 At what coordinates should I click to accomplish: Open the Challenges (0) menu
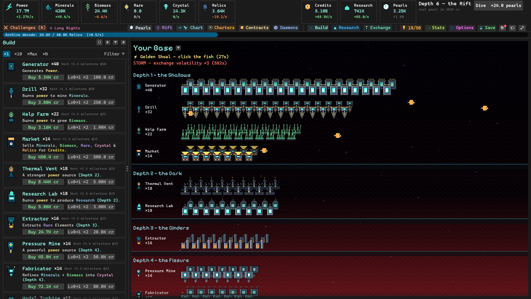[x=25, y=28]
